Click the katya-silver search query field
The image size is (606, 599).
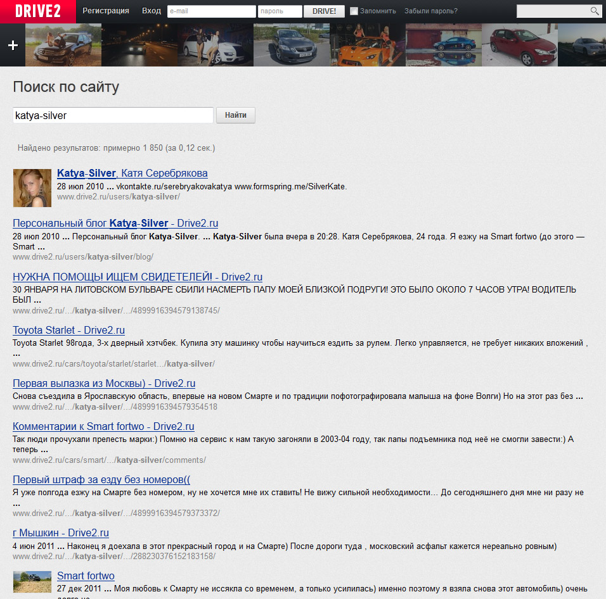(113, 115)
